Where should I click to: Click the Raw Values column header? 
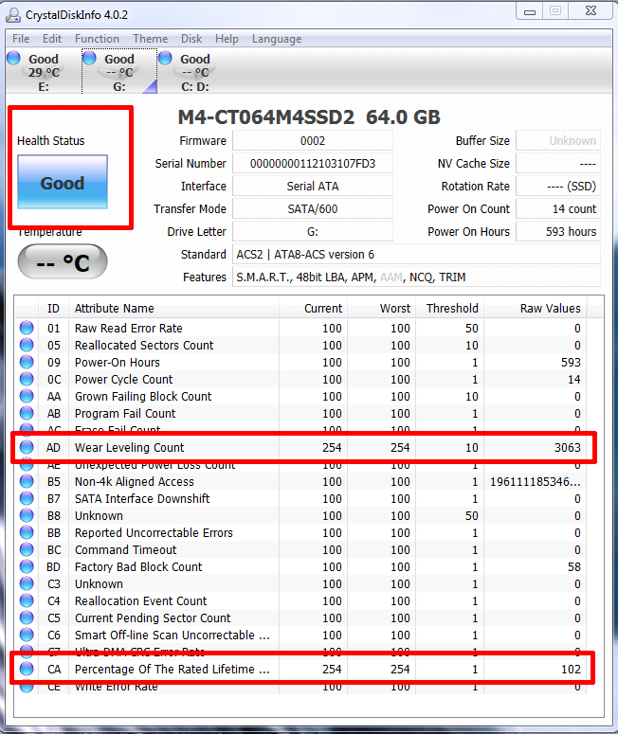click(x=536, y=309)
